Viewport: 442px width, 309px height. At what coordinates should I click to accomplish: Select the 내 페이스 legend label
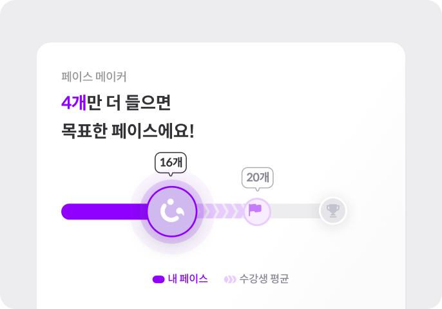point(187,279)
